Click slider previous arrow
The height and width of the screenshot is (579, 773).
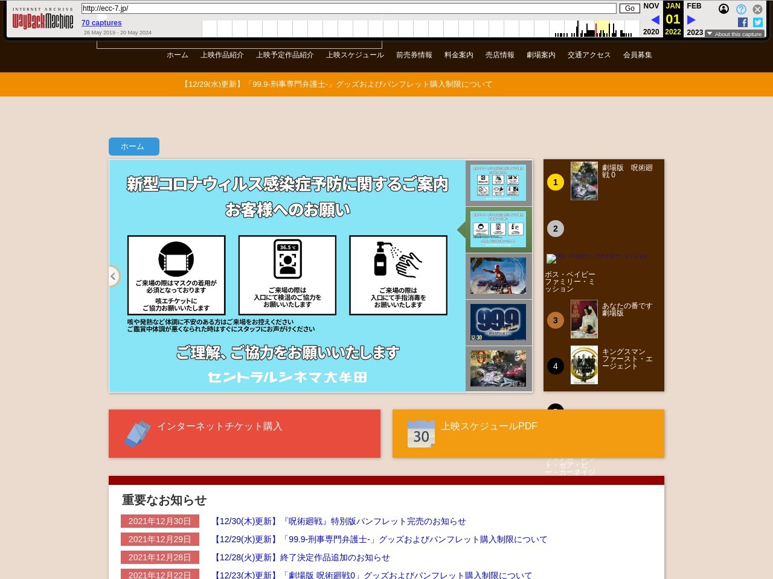(x=114, y=276)
